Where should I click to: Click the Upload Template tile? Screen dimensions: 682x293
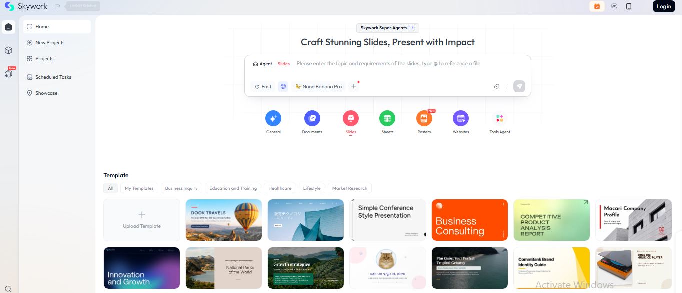pyautogui.click(x=142, y=220)
